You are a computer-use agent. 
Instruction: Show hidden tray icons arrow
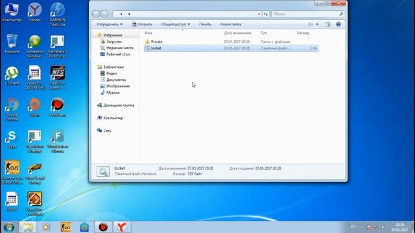[362, 227]
